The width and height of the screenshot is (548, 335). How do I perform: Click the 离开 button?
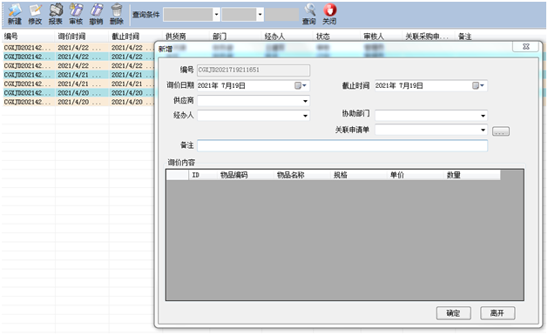coord(497,313)
